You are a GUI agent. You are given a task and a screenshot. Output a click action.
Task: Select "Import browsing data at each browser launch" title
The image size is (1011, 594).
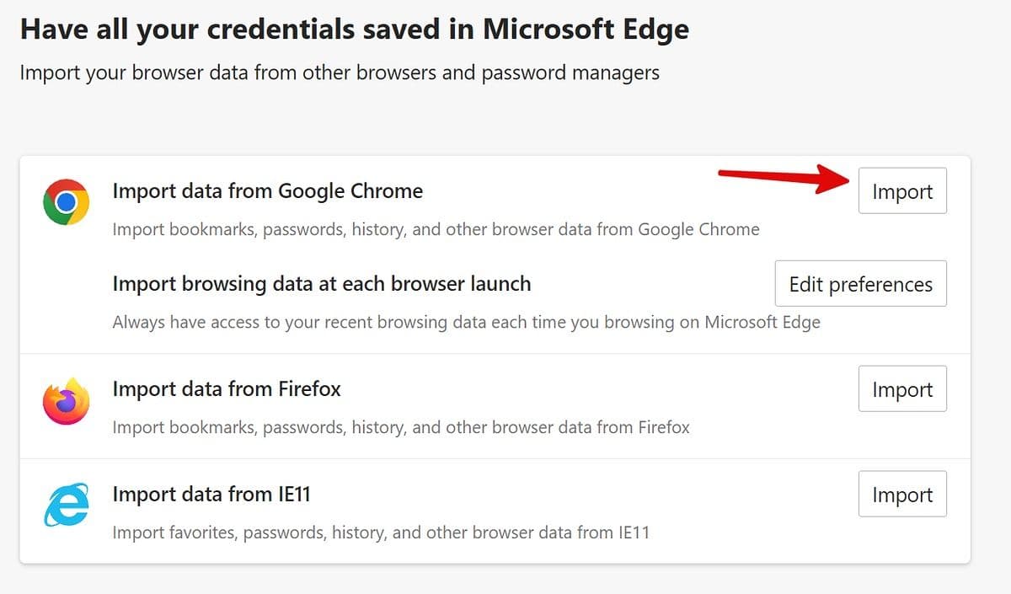pos(321,284)
